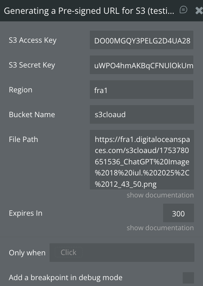Image resolution: width=203 pixels, height=286 pixels.
Task: Click the Only when condition placeholder
Action: (68, 253)
